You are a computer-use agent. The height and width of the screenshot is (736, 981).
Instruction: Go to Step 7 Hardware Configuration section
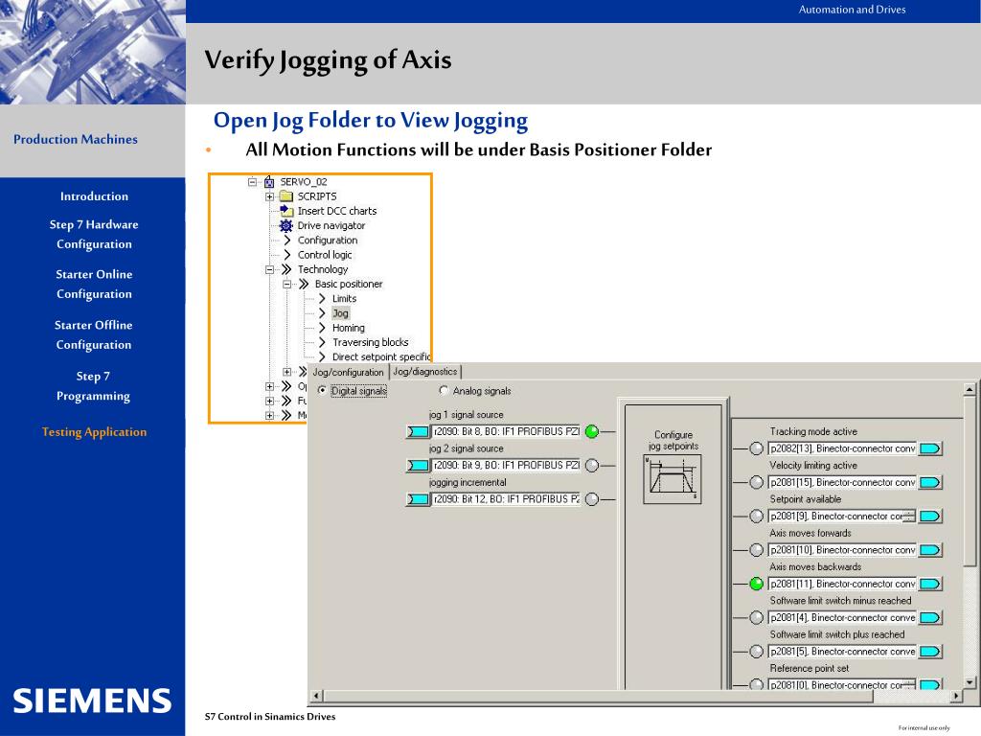point(94,234)
